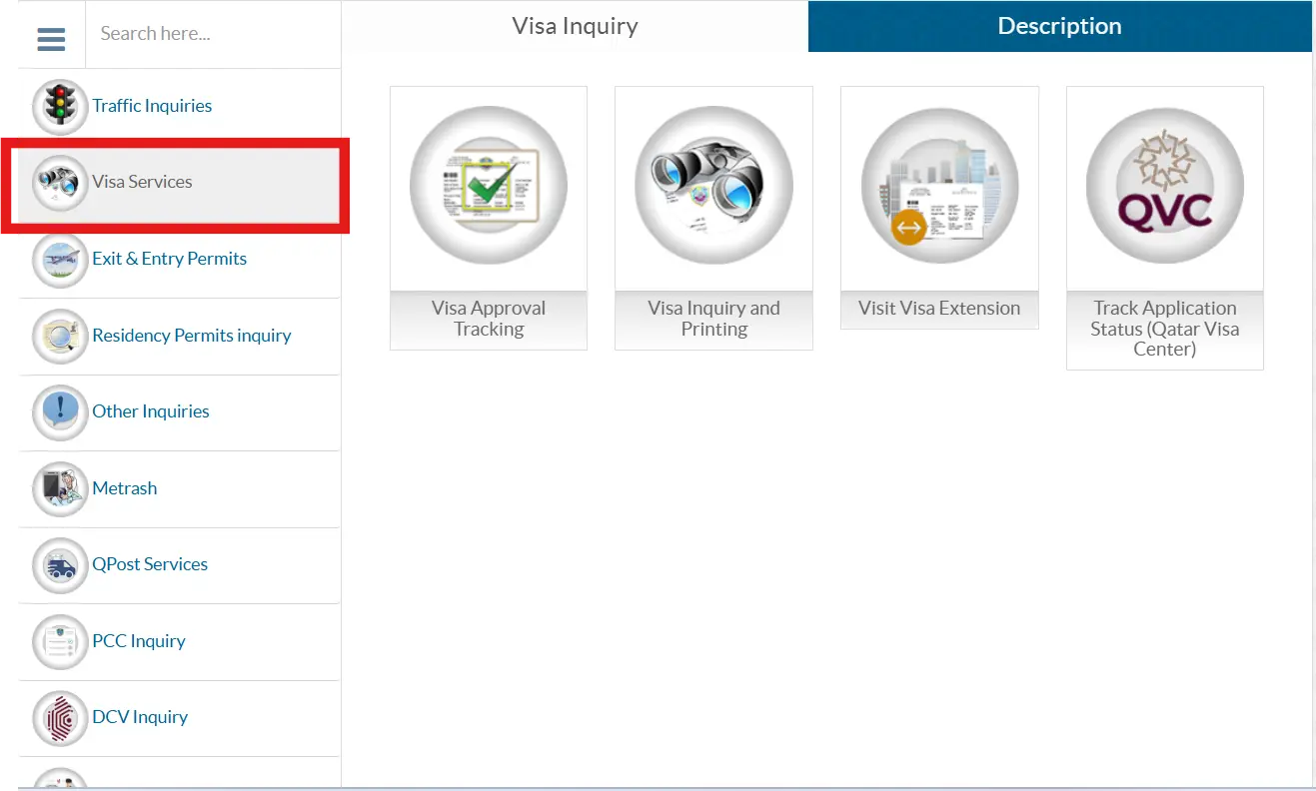Click the Exit & Entry Permits airplane icon
This screenshot has width=1316, height=791.
[59, 260]
